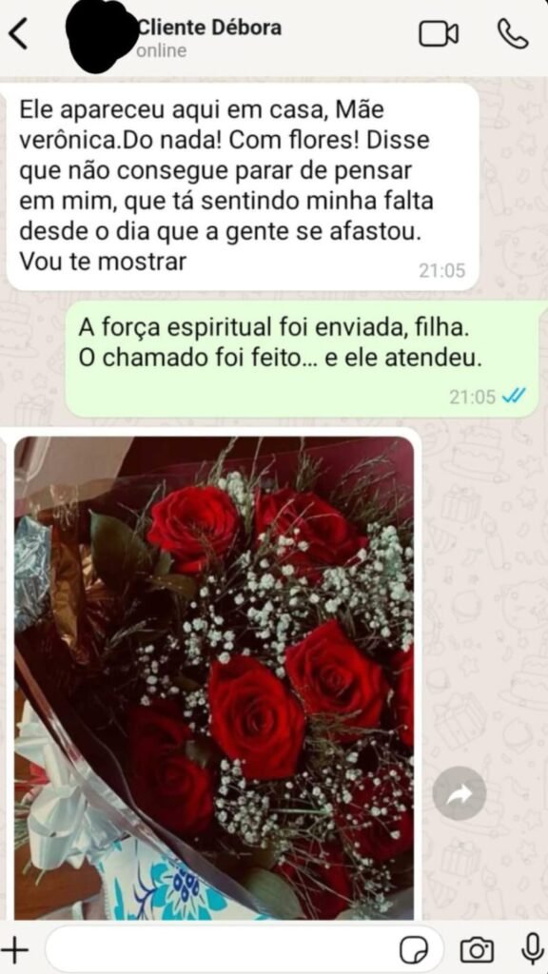Select the green 'A força espiritual' message
548x974 pixels.
click(x=302, y=359)
